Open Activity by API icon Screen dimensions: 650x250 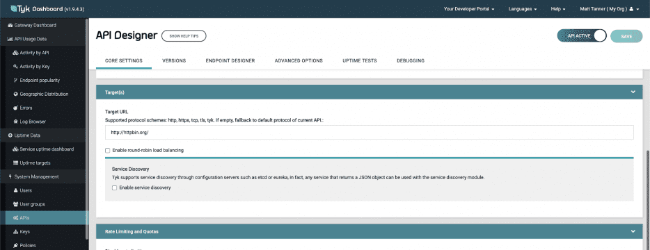click(x=15, y=53)
